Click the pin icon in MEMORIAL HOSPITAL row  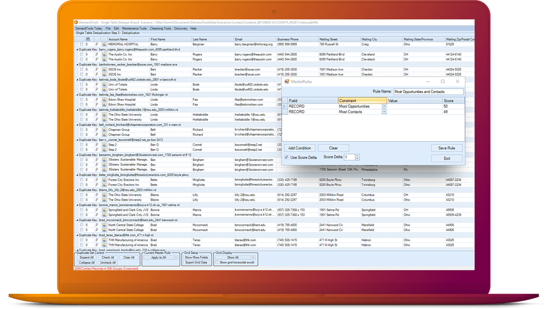click(x=97, y=44)
